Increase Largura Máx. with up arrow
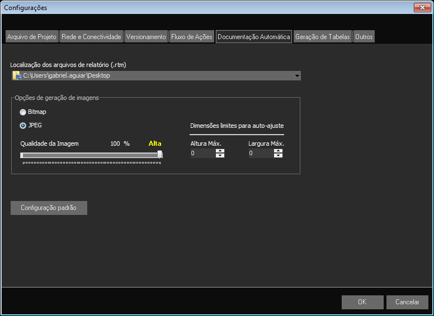This screenshot has width=434, height=316. coord(278,151)
